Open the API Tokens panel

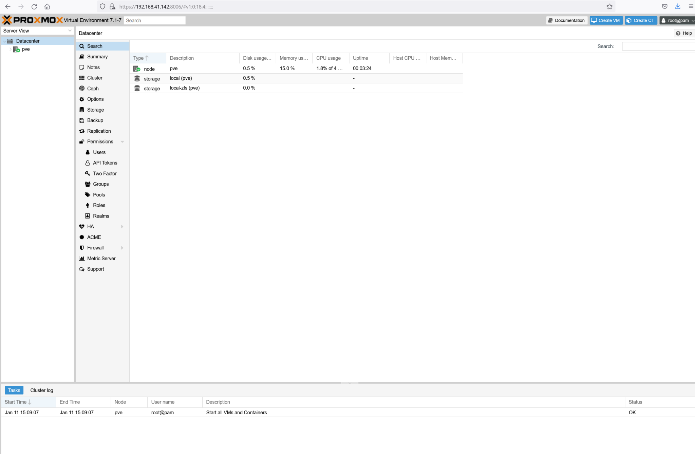105,163
